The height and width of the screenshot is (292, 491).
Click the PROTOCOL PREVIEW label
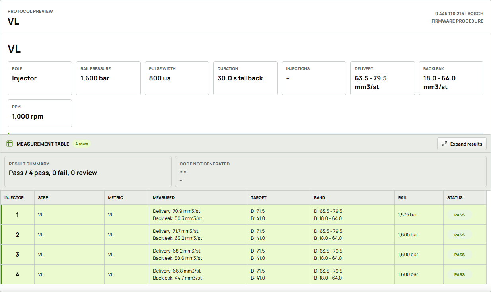click(30, 11)
